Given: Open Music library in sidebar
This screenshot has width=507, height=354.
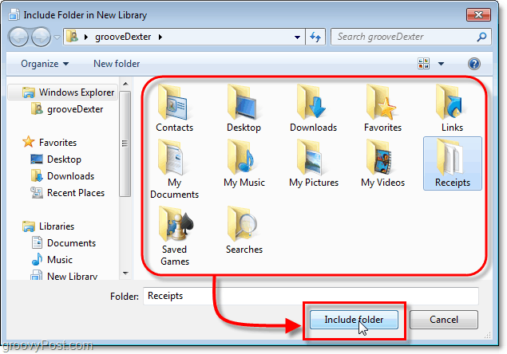Looking at the screenshot, I should click(52, 260).
